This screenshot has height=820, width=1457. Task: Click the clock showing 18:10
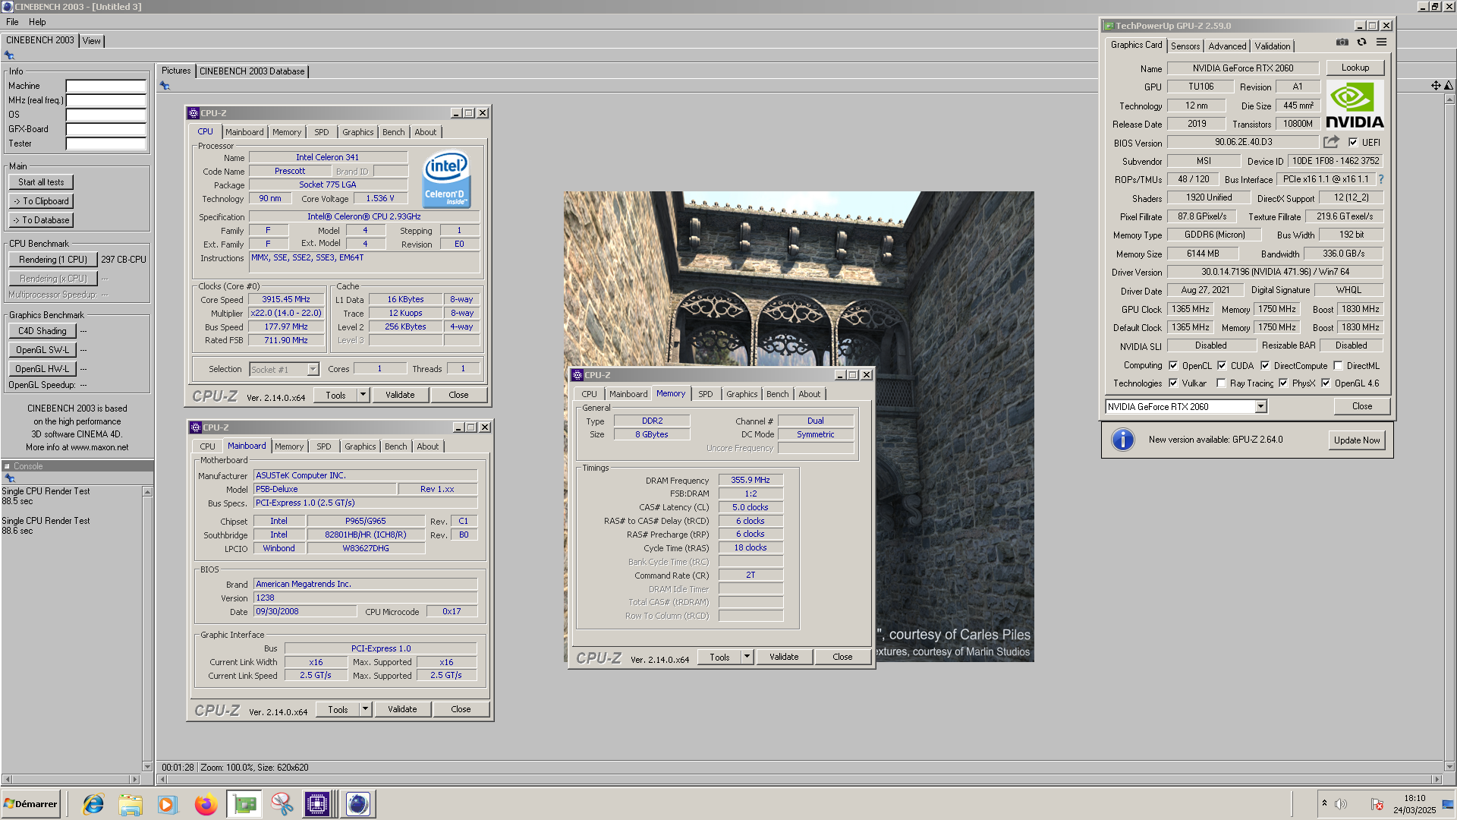[1415, 798]
